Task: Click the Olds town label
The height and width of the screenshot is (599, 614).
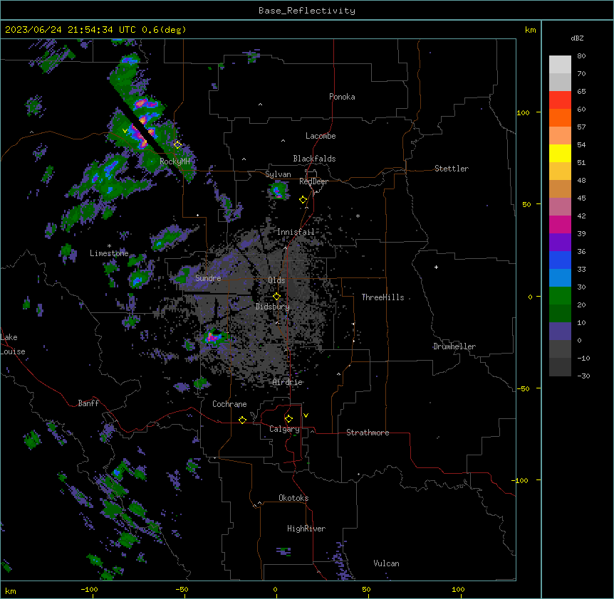Action: [x=276, y=280]
